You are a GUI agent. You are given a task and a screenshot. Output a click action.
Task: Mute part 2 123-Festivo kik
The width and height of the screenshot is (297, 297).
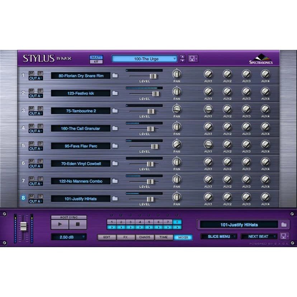pos(31,91)
